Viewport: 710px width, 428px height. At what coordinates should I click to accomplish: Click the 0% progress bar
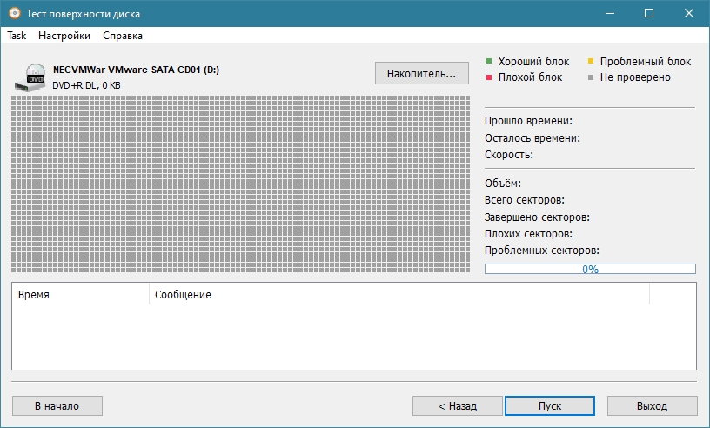[x=590, y=270]
